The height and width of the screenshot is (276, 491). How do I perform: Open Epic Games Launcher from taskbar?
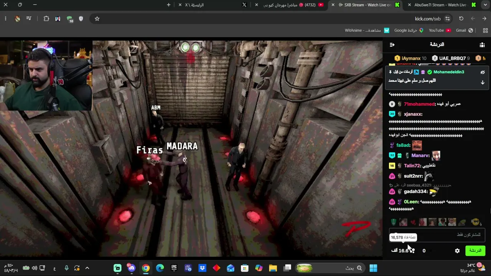[x=174, y=268]
